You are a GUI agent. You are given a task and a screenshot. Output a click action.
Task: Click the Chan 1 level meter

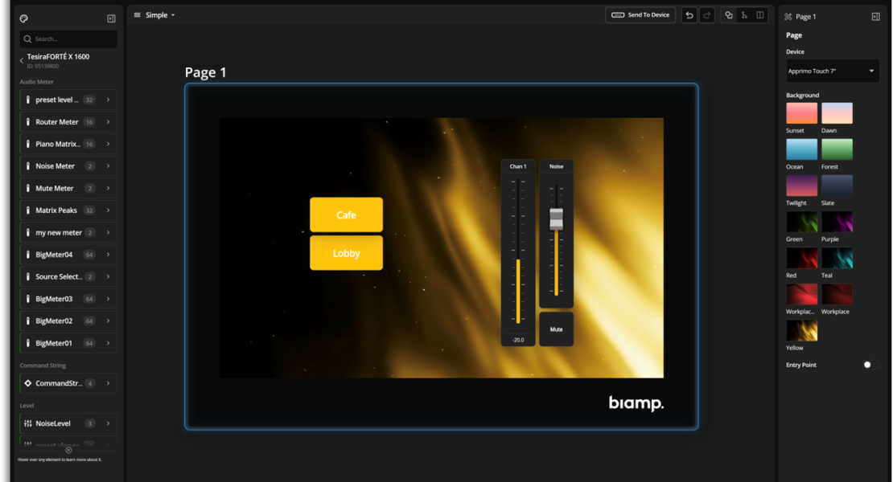[518, 253]
